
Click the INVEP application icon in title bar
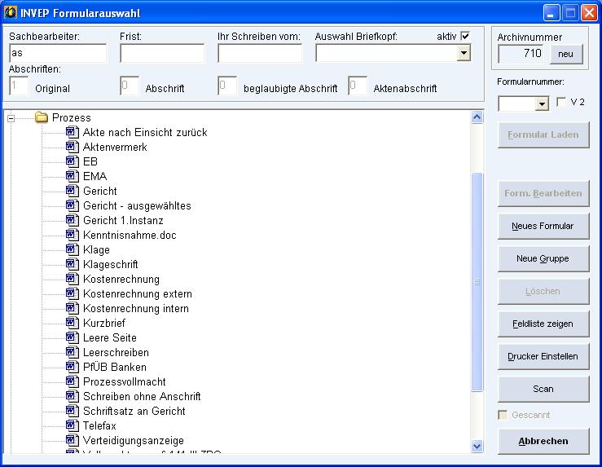(x=11, y=13)
